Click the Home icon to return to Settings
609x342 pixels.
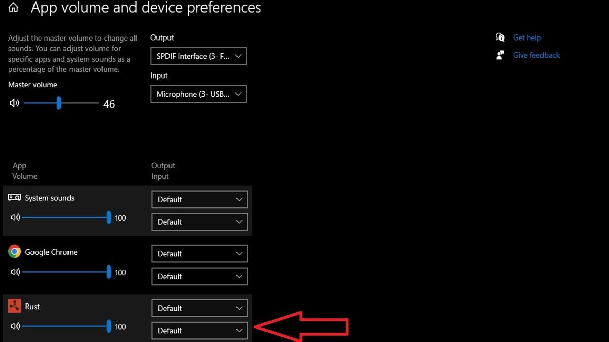[x=13, y=7]
